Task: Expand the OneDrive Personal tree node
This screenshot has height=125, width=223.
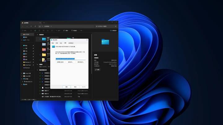Action: [x=22, y=40]
